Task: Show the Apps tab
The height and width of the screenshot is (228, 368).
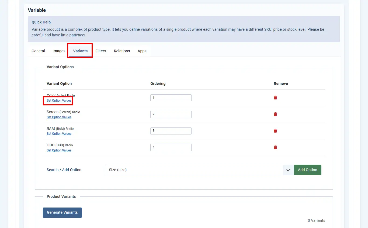Action: tap(142, 51)
